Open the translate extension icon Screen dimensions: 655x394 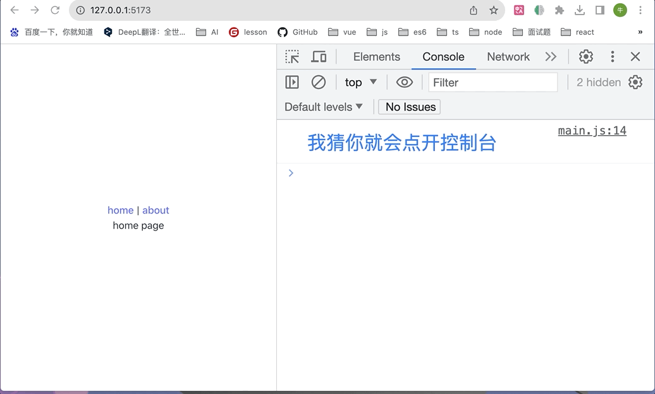pos(519,10)
